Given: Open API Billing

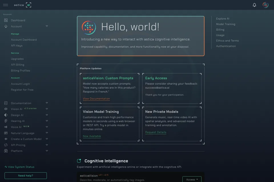Looking at the screenshot, I should pyautogui.click(x=17, y=65).
